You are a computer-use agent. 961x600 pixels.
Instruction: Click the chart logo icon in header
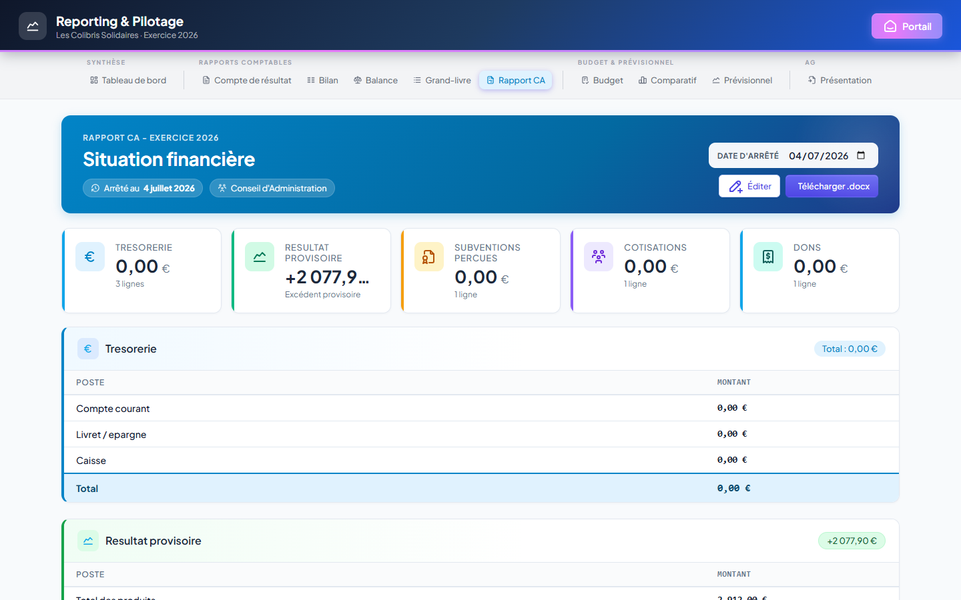[x=33, y=26]
